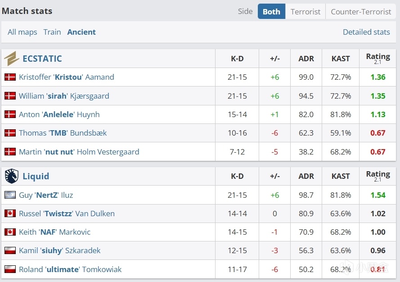Switch side filter to Counter-Terrorist
The height and width of the screenshot is (282, 400).
click(361, 12)
